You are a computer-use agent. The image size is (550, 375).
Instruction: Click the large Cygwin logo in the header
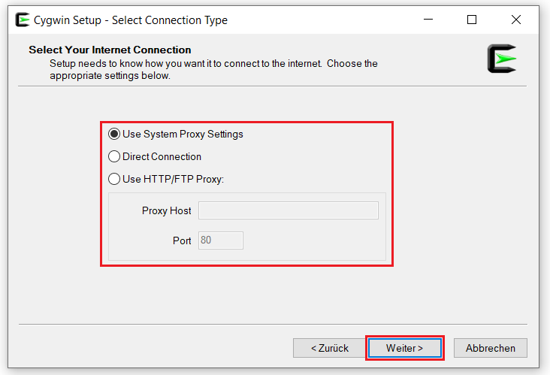[x=501, y=59]
